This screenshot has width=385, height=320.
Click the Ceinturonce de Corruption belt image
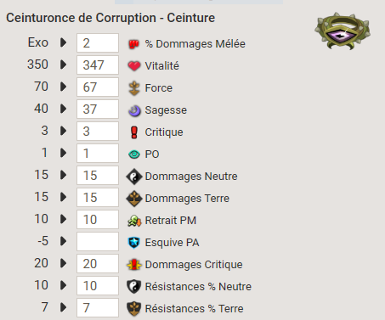343,31
